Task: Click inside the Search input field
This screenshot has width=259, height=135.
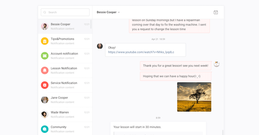Action: point(67,12)
